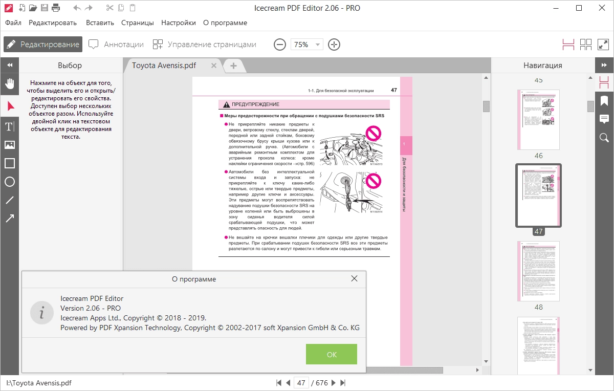This screenshot has width=614, height=391.
Task: Add a new tab with plus
Action: pyautogui.click(x=233, y=66)
